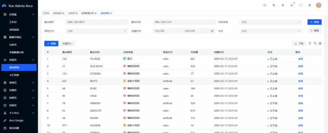Image resolution: width=328 pixels, height=133 pixels.
Task: Click content type icon in SOUIKFB row
Action: [x=125, y=125]
